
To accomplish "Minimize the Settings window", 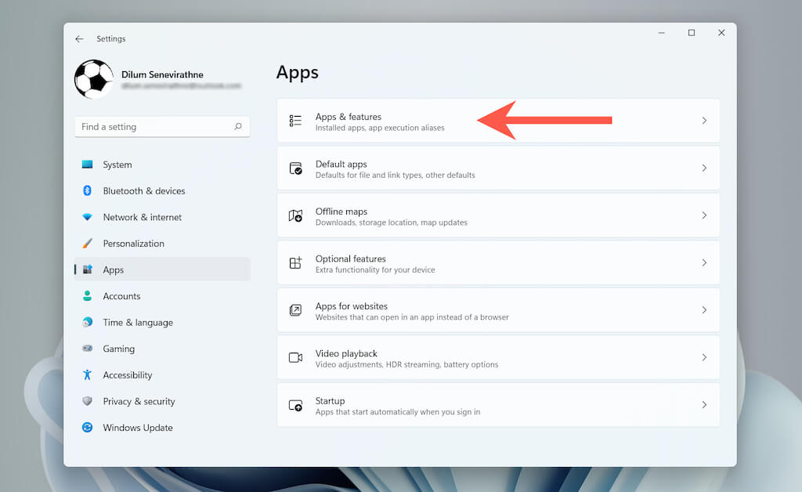I will [x=661, y=33].
